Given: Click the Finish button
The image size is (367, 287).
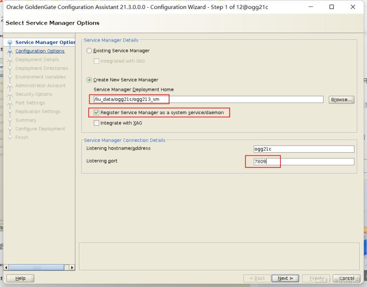Looking at the screenshot, I should [x=316, y=278].
